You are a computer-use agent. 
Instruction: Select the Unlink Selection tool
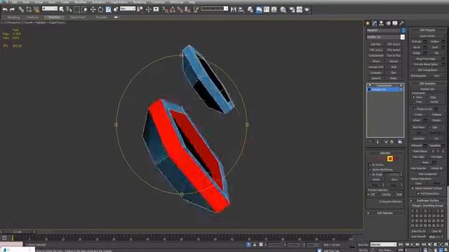[x=29, y=9]
